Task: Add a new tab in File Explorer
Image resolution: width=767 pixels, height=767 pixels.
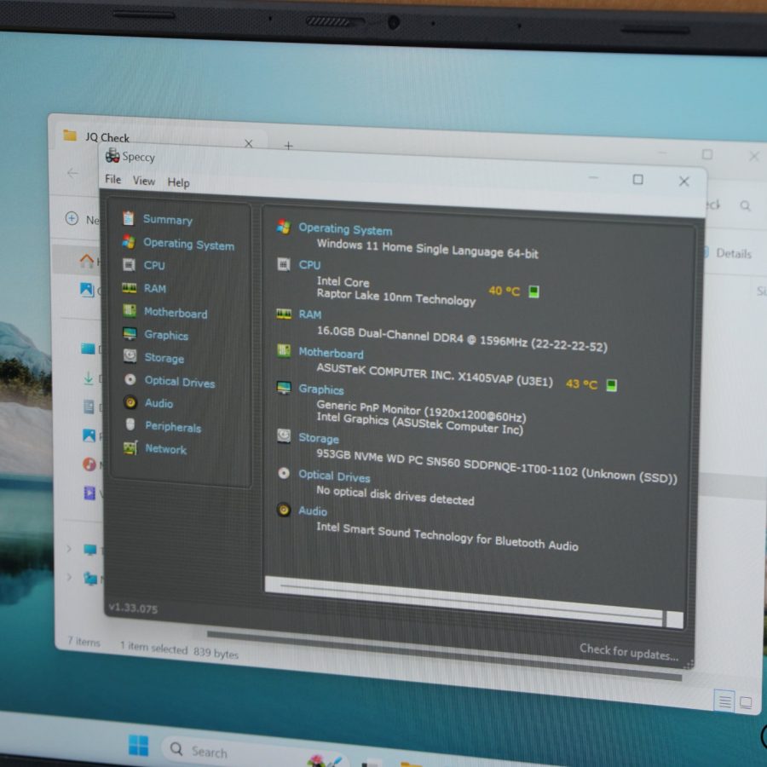Action: (x=289, y=145)
